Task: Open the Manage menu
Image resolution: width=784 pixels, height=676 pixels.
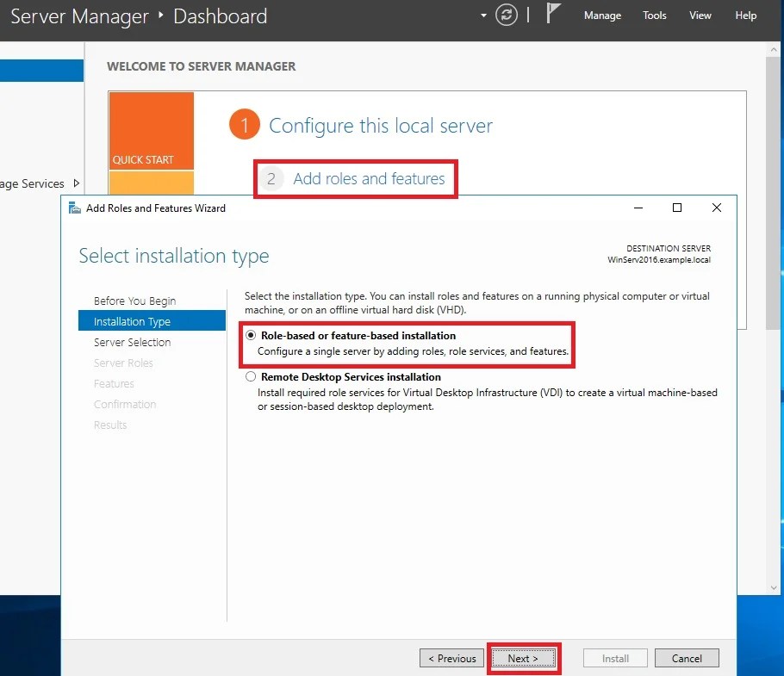Action: click(x=602, y=15)
